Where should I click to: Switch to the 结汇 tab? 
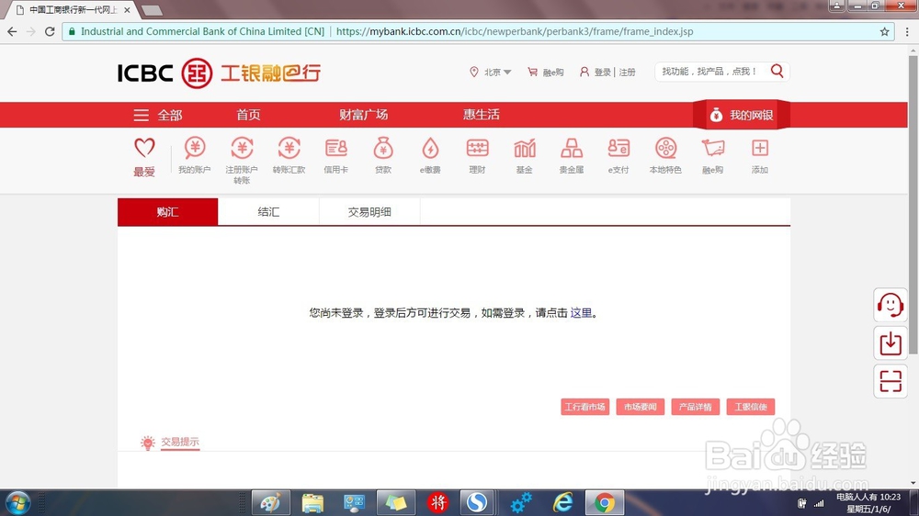tap(268, 211)
